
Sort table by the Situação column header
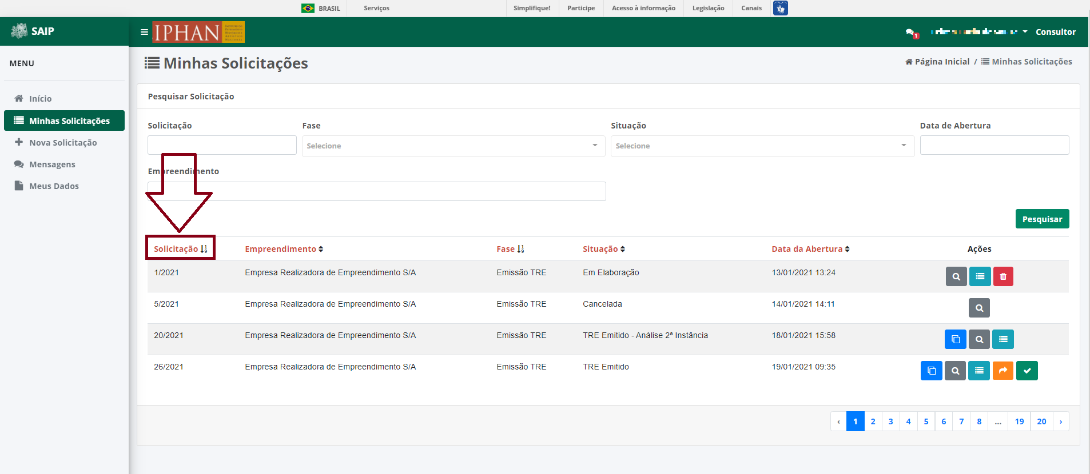pyautogui.click(x=604, y=249)
